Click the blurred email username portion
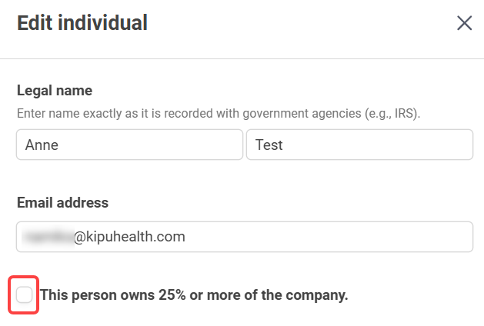Image resolution: width=484 pixels, height=326 pixels. (48, 237)
